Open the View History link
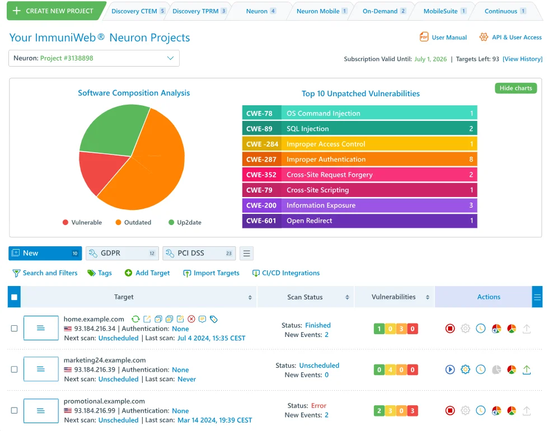The height and width of the screenshot is (431, 548). point(522,59)
